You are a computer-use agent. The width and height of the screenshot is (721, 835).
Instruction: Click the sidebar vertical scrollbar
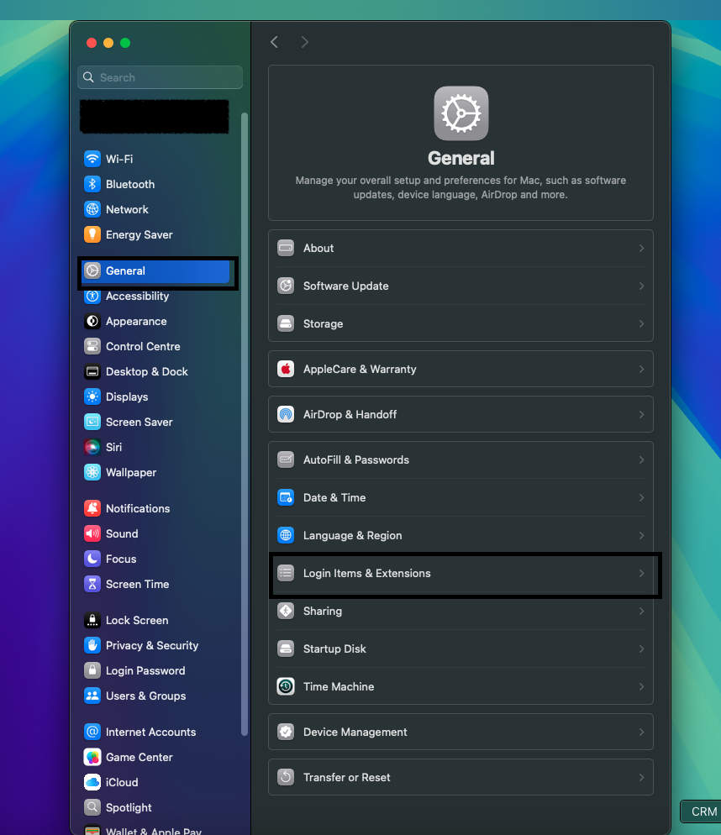pyautogui.click(x=245, y=424)
